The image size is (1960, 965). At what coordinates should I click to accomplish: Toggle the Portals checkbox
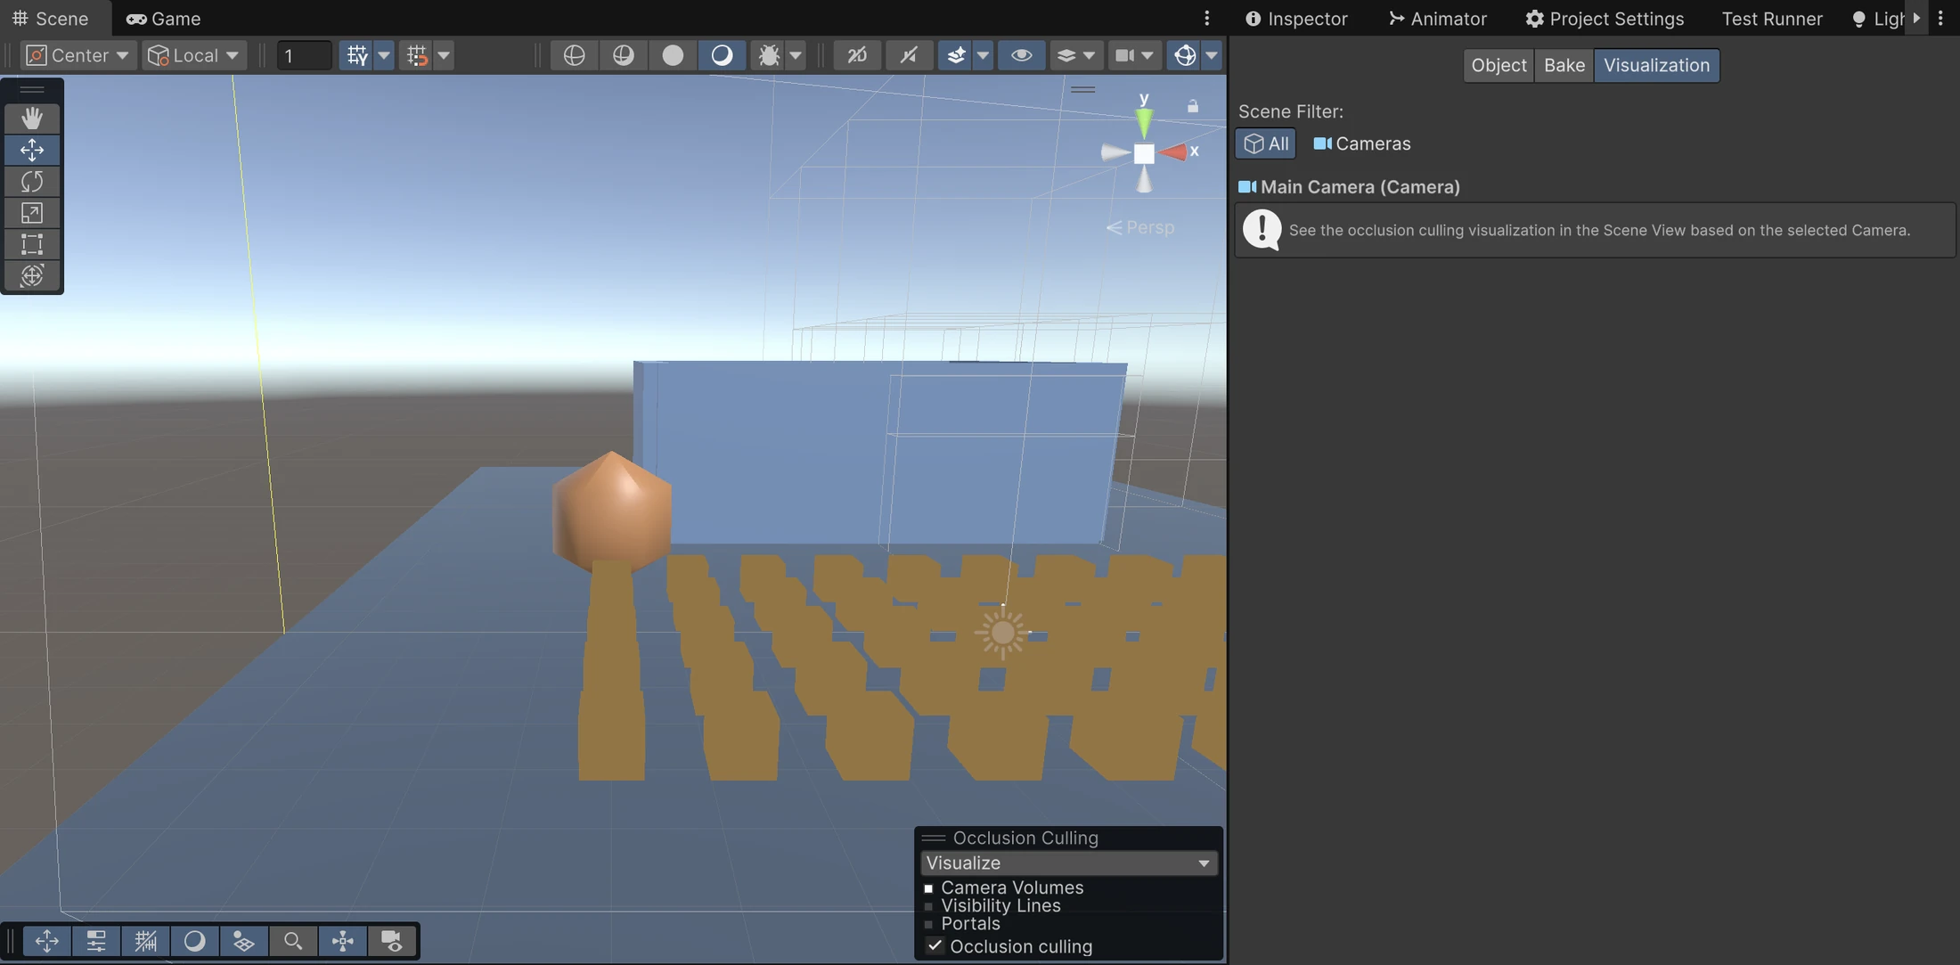coord(928,924)
